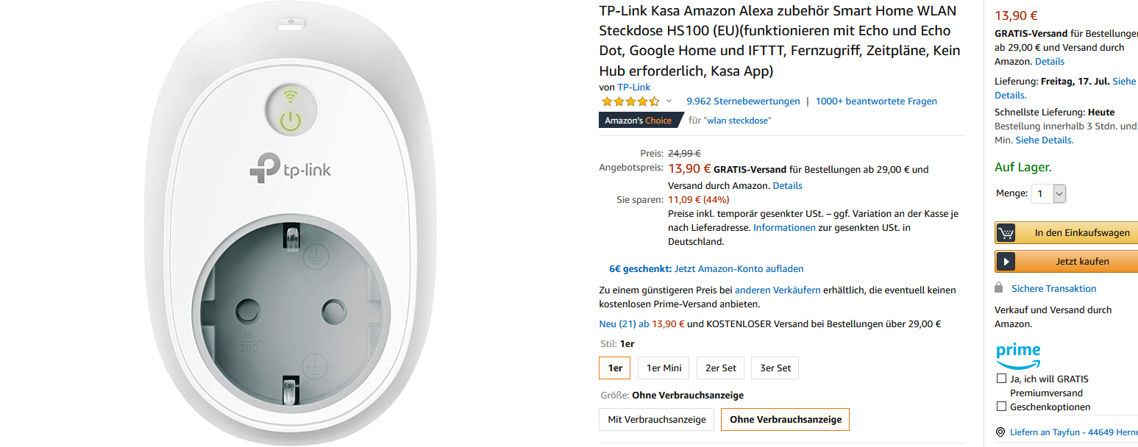Pick the 2er Set style option
The image size is (1138, 447).
(722, 368)
